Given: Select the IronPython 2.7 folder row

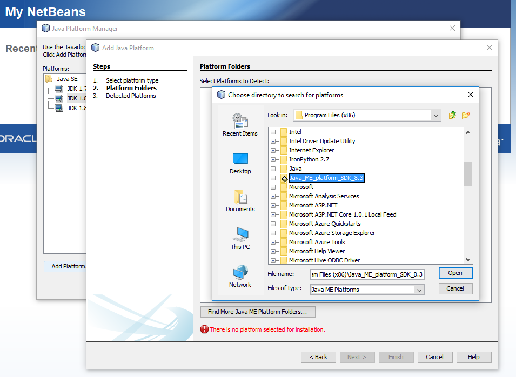Looking at the screenshot, I should [x=309, y=159].
